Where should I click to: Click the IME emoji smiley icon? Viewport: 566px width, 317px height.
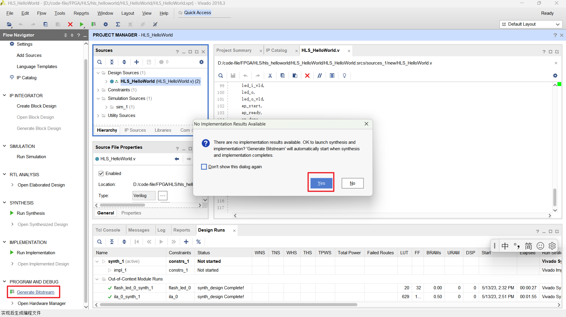tap(540, 246)
